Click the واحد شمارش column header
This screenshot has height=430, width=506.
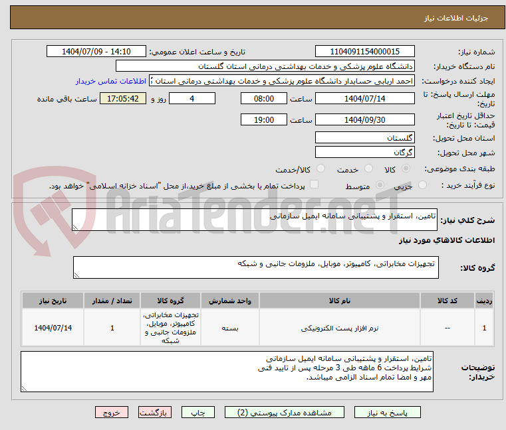click(230, 301)
